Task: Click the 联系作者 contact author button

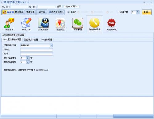Action: click(x=19, y=12)
